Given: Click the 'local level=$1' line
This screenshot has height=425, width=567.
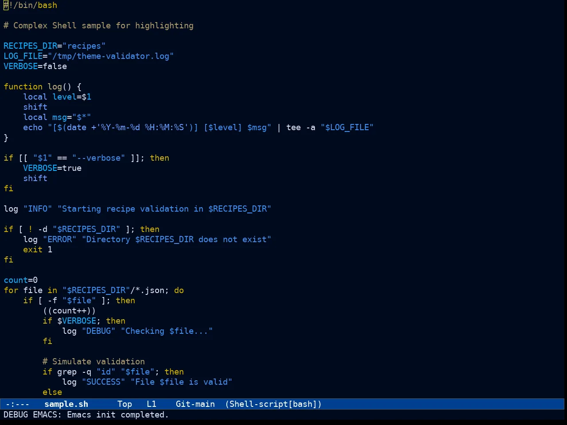Looking at the screenshot, I should coord(57,97).
